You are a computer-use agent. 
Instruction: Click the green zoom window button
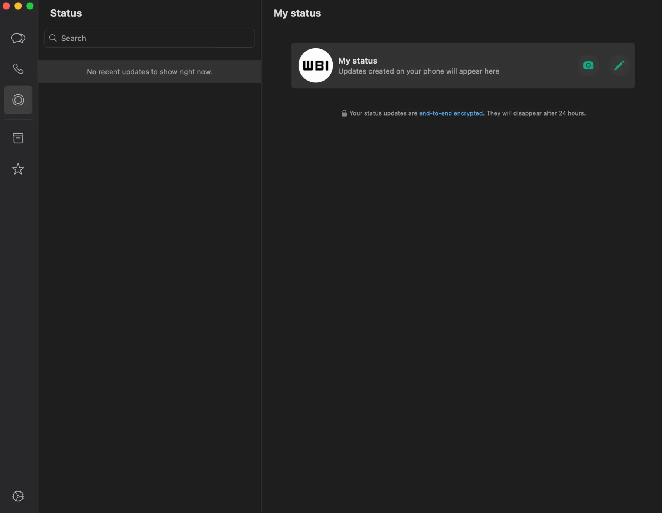[30, 6]
